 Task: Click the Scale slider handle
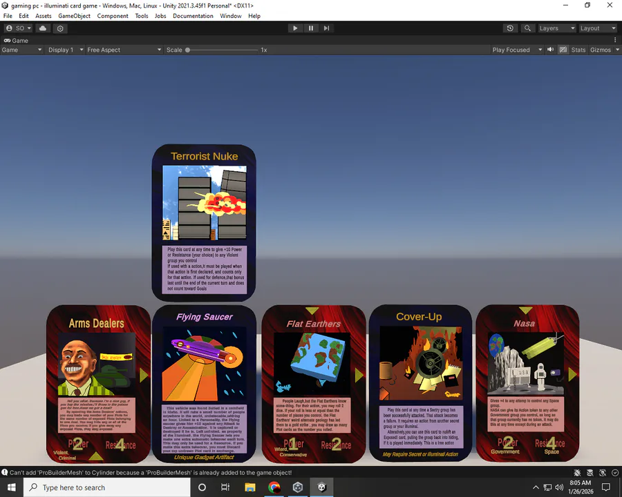[x=187, y=50]
